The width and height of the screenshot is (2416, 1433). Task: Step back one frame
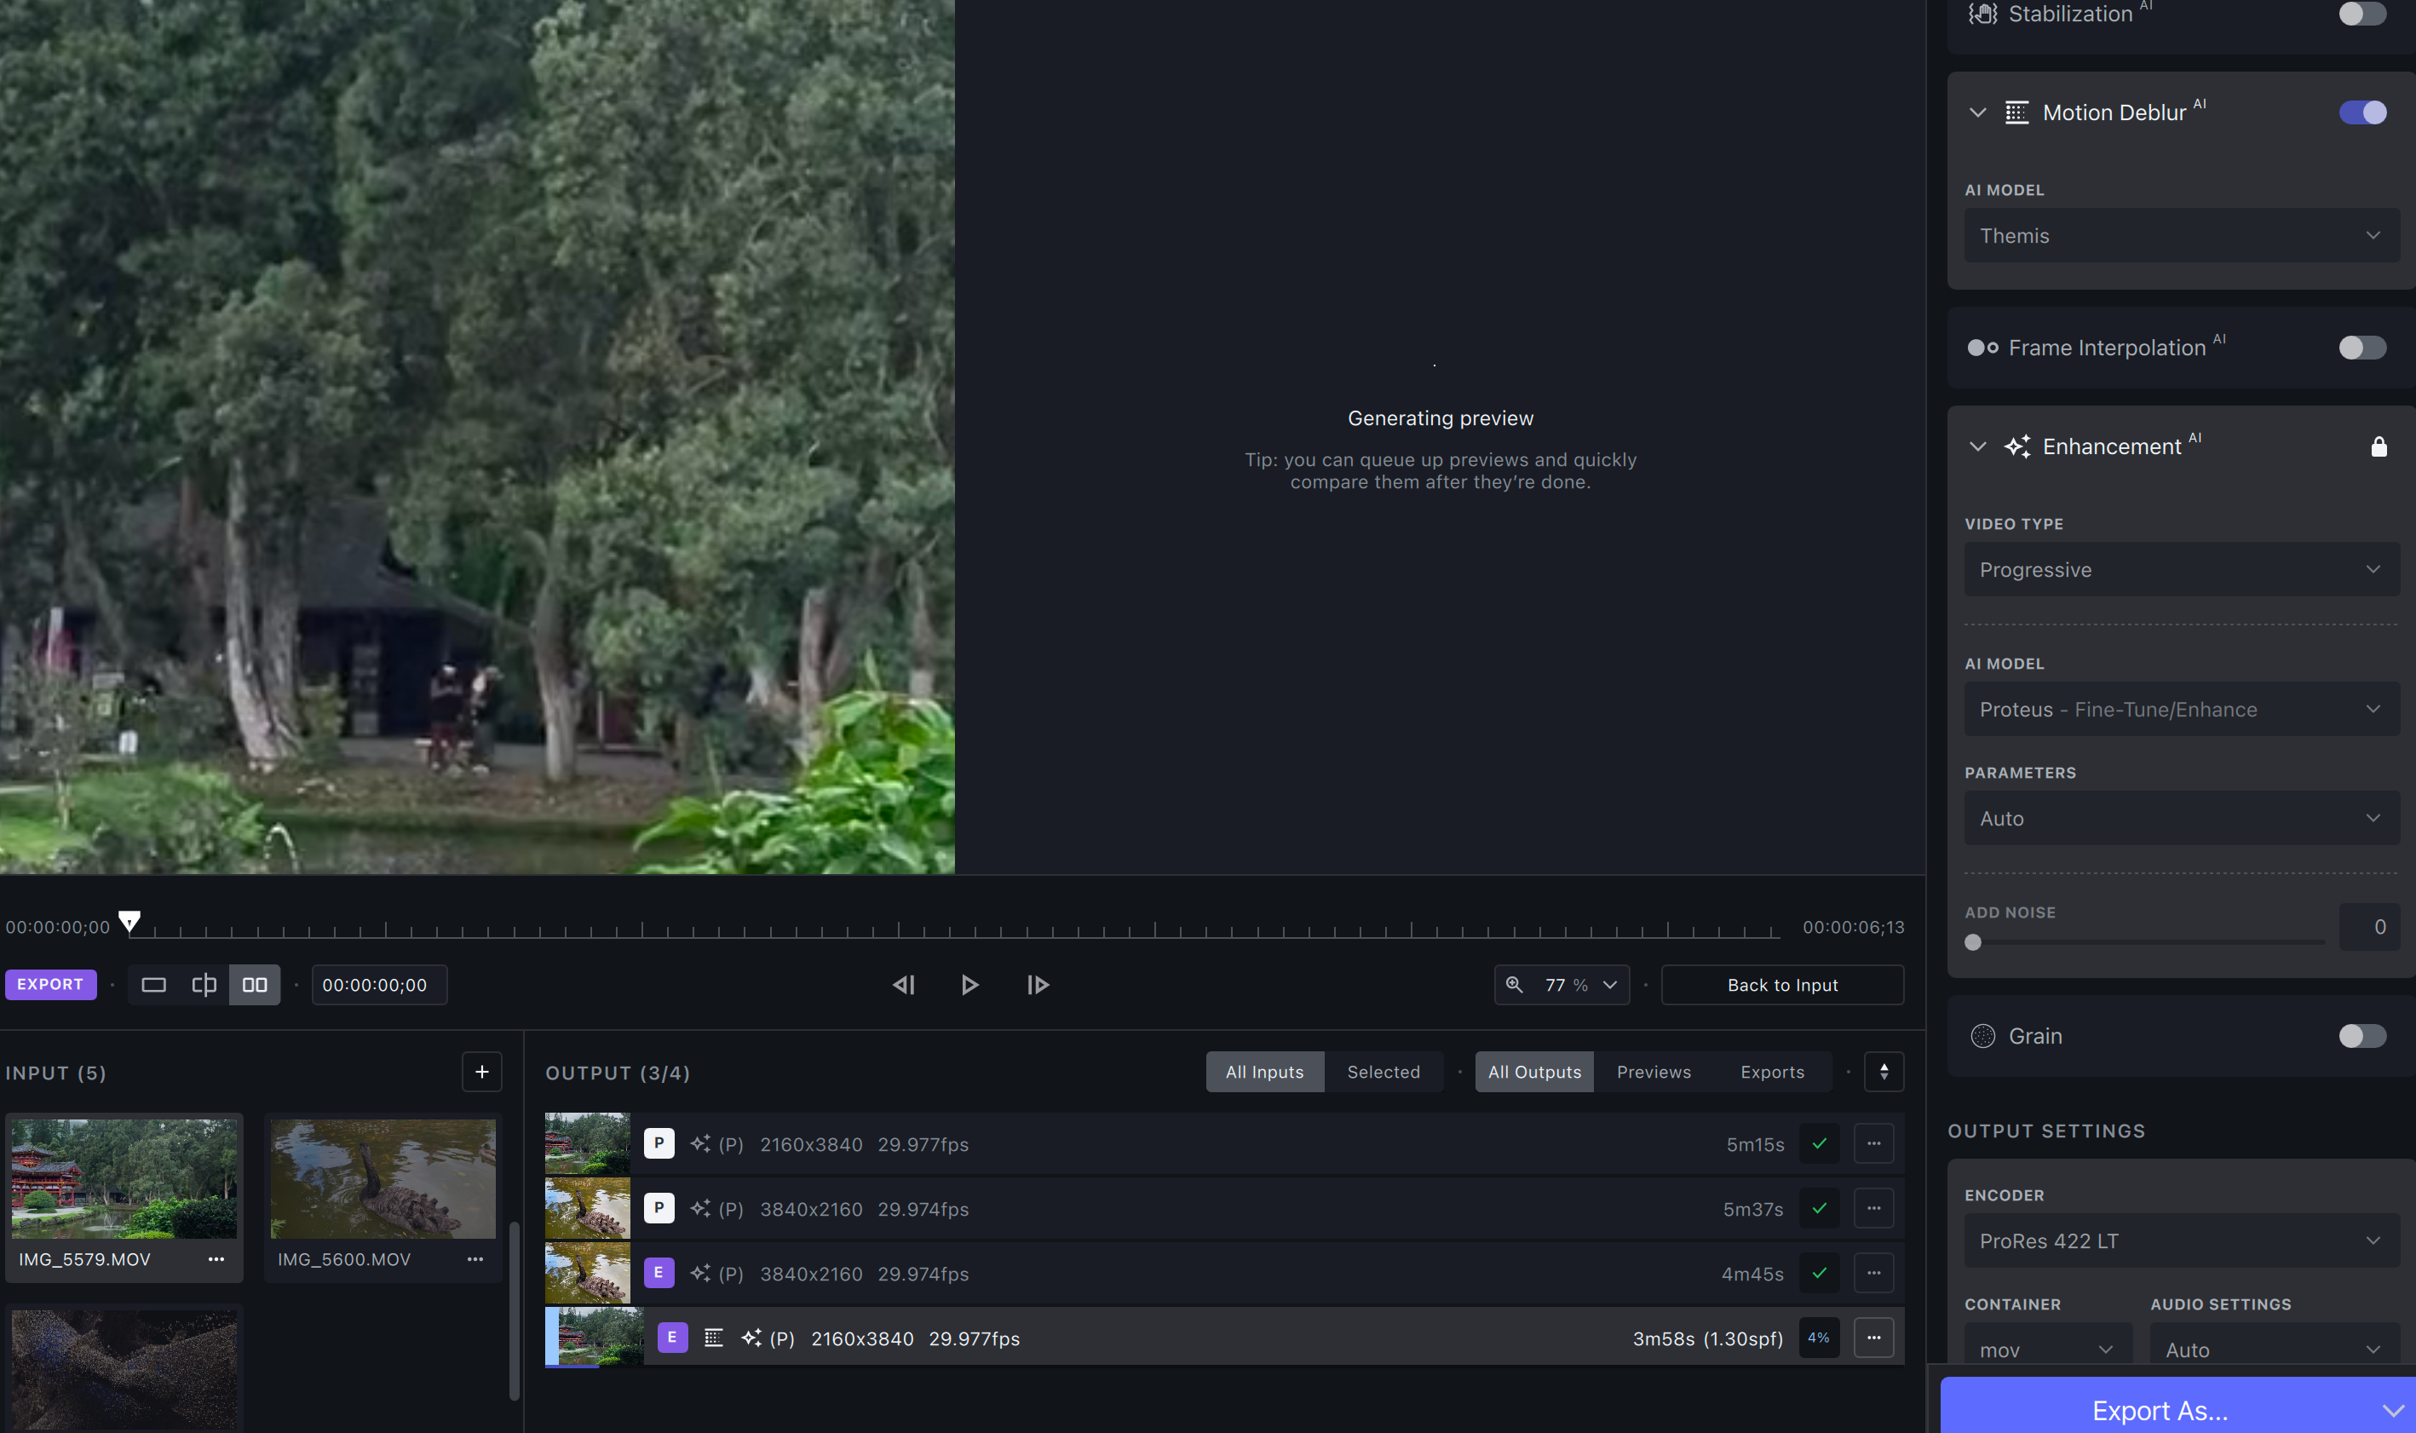pos(904,985)
